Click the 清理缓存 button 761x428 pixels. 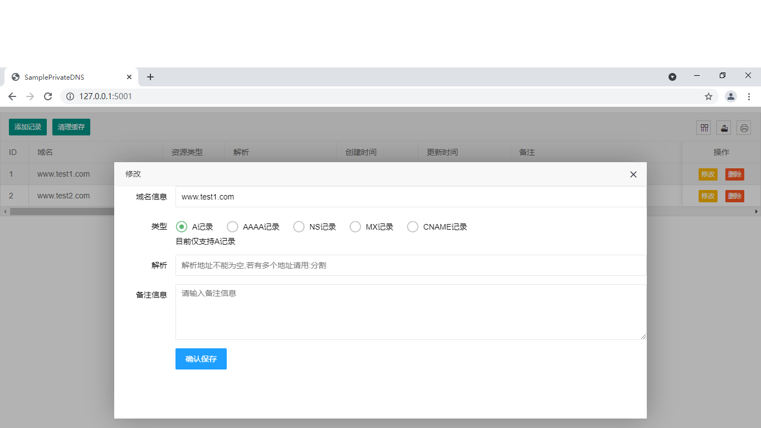click(71, 127)
